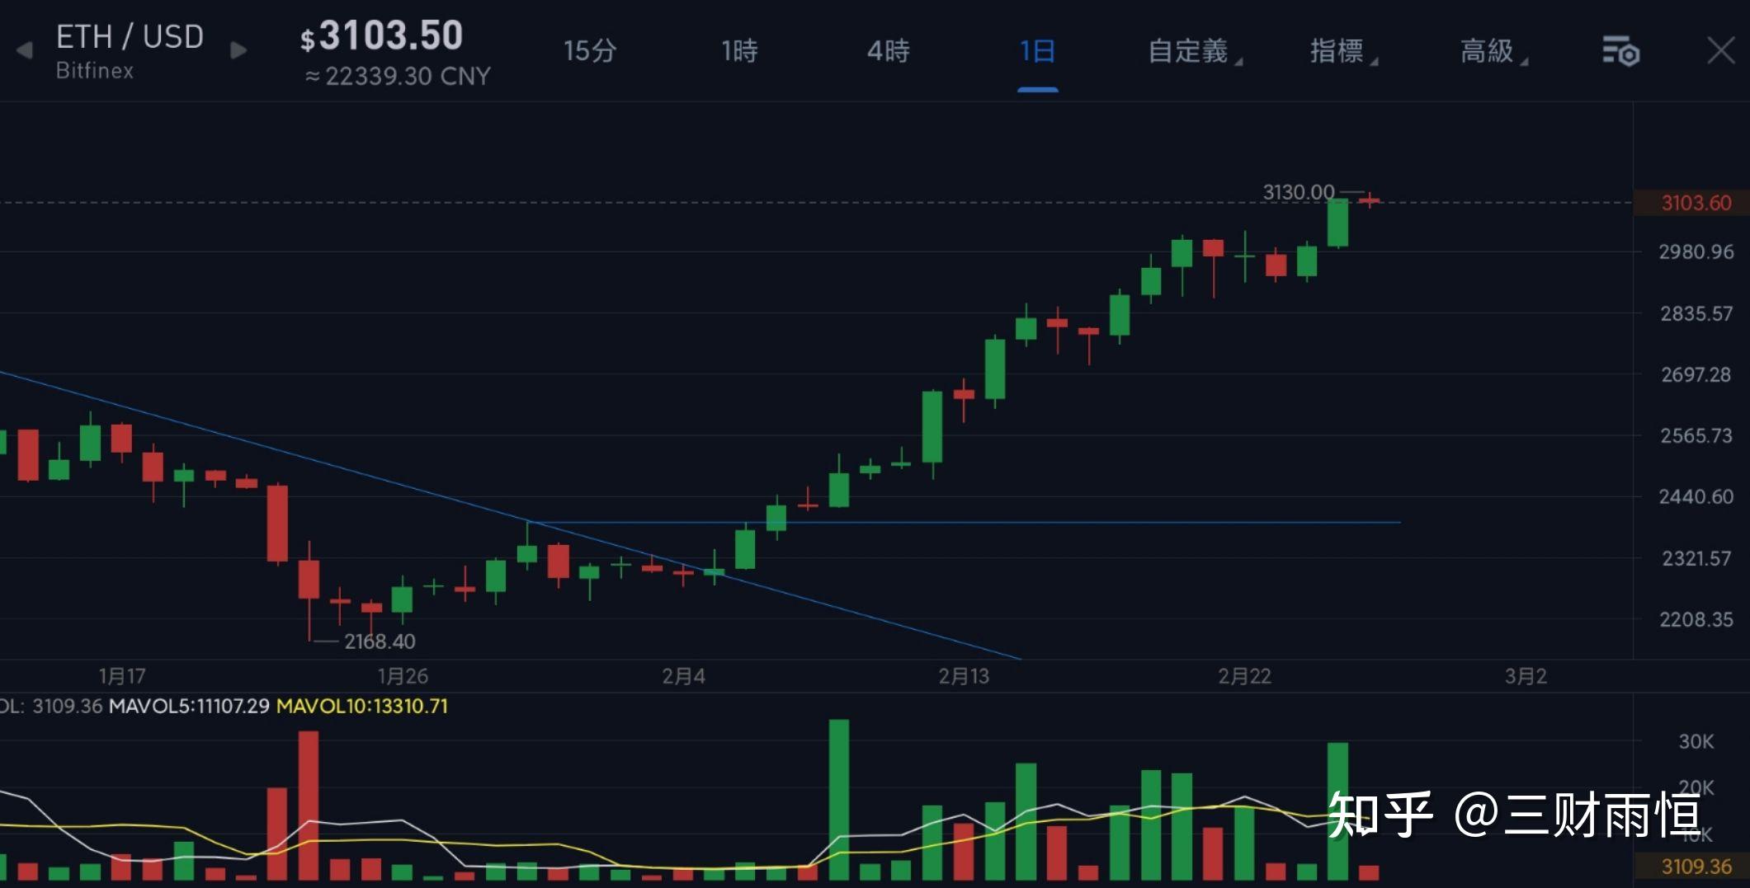The height and width of the screenshot is (888, 1750).
Task: Click the 3月2 date label
Action: click(1526, 677)
